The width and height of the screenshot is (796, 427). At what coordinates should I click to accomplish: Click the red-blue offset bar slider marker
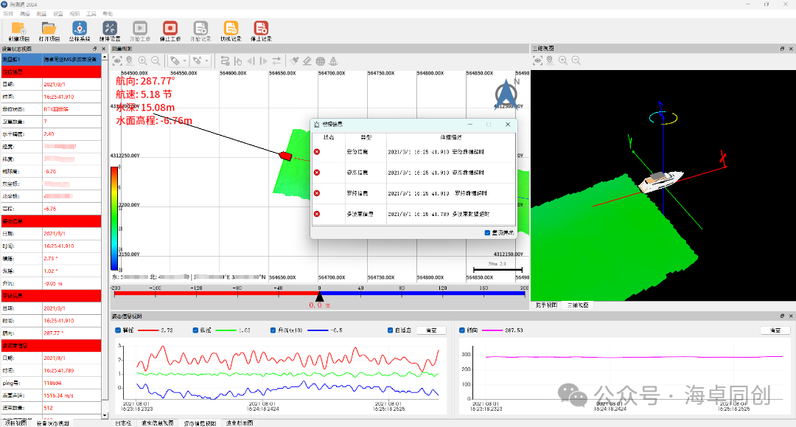click(319, 294)
